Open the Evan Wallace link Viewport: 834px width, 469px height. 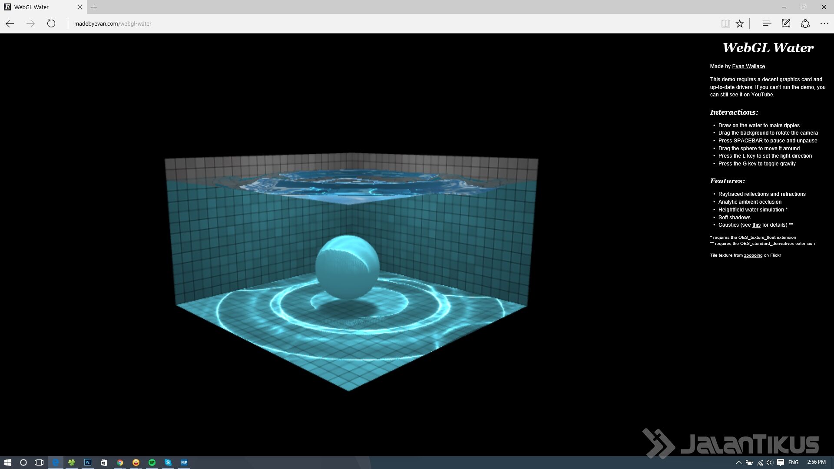pyautogui.click(x=748, y=66)
